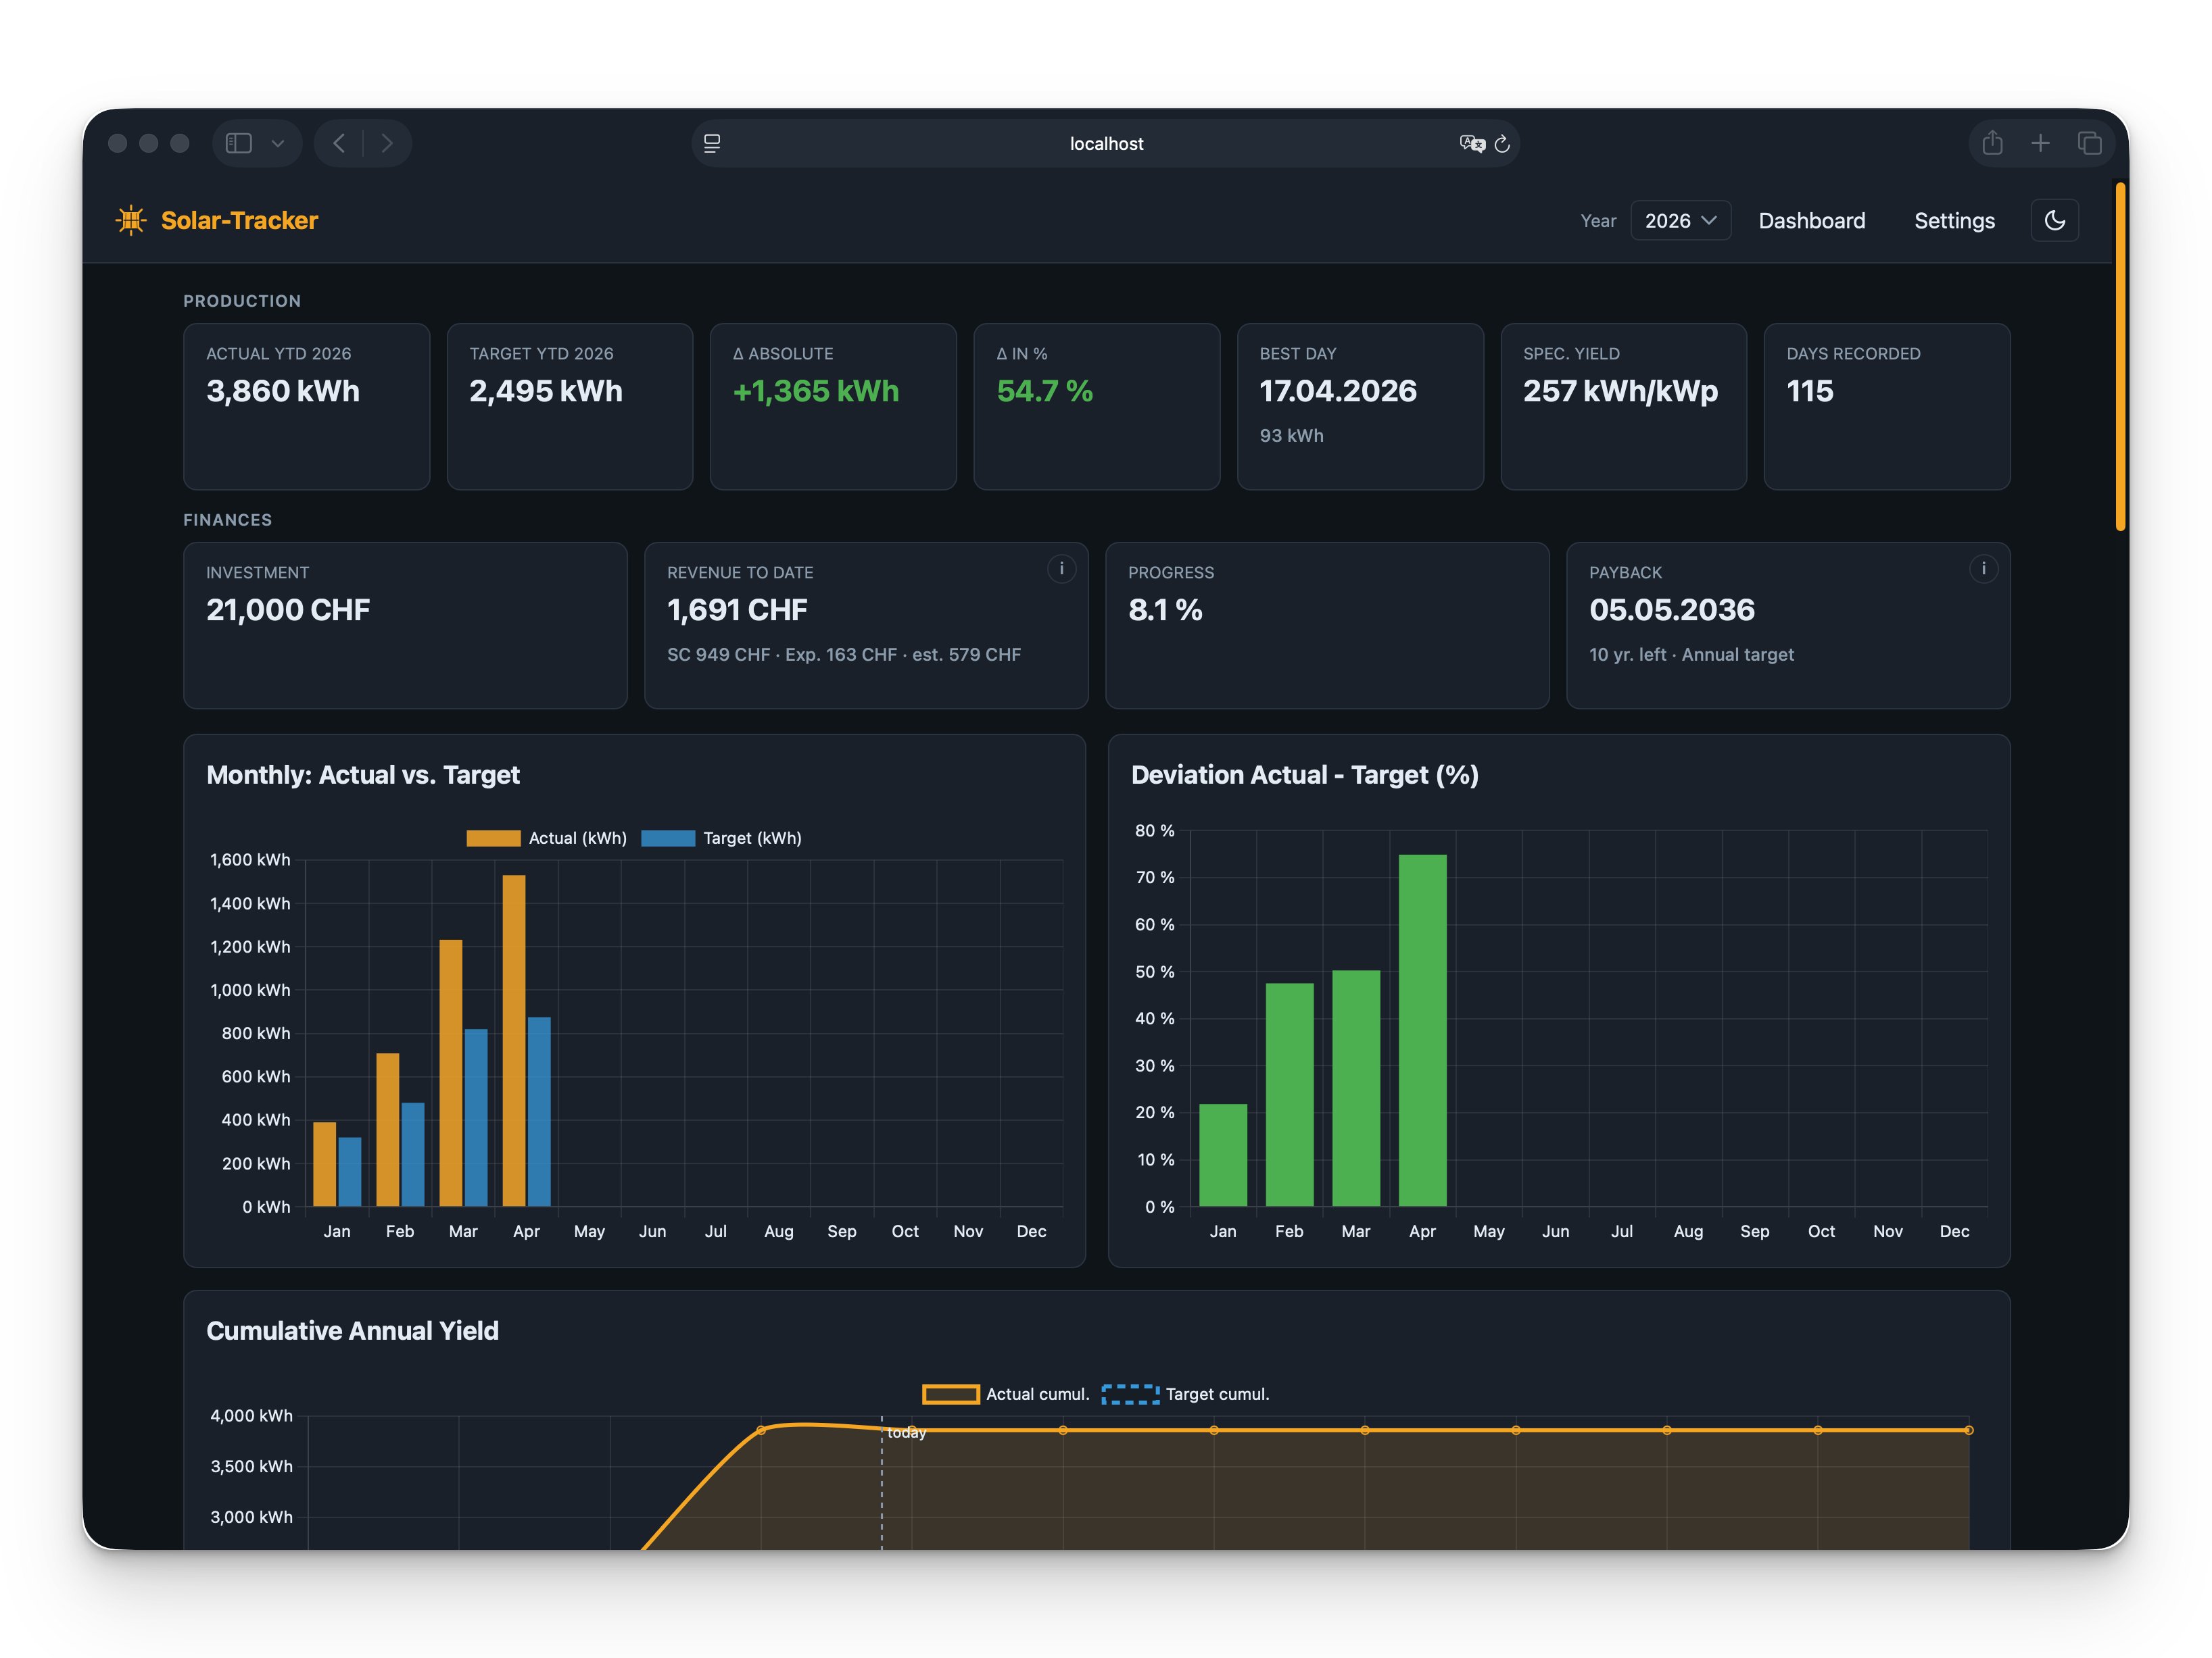Click the Target YTD 2026 card
The height and width of the screenshot is (1658, 2212).
coord(570,406)
